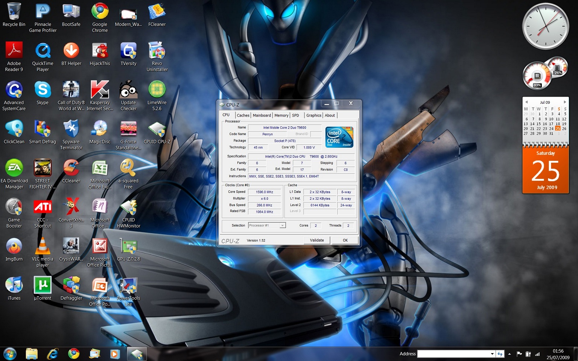
Task: Launch VLC media player icon
Action: pos(43,252)
